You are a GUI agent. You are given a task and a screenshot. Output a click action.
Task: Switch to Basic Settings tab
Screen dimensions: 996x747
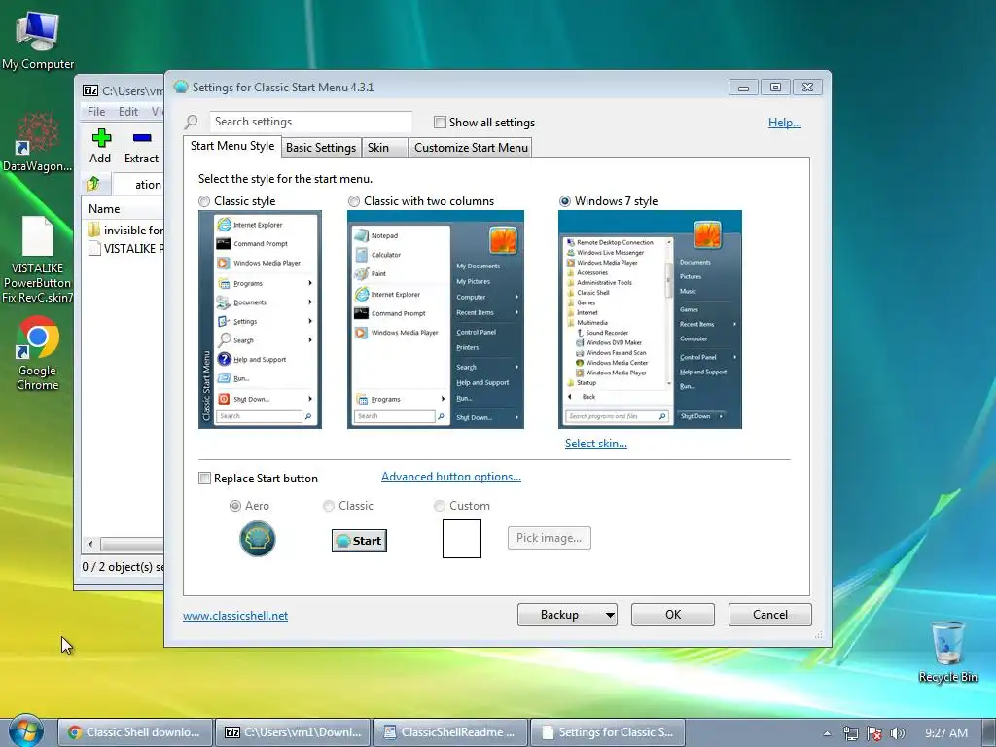pyautogui.click(x=321, y=148)
